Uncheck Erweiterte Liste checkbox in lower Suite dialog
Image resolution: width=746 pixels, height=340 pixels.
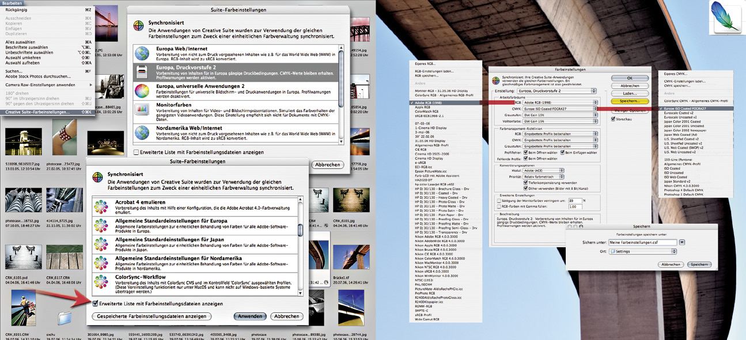(96, 304)
